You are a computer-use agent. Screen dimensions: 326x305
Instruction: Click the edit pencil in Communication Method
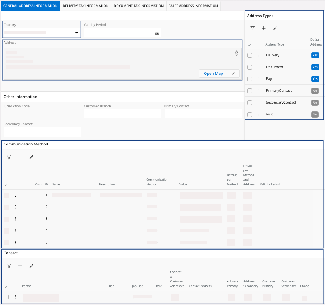coord(31,157)
